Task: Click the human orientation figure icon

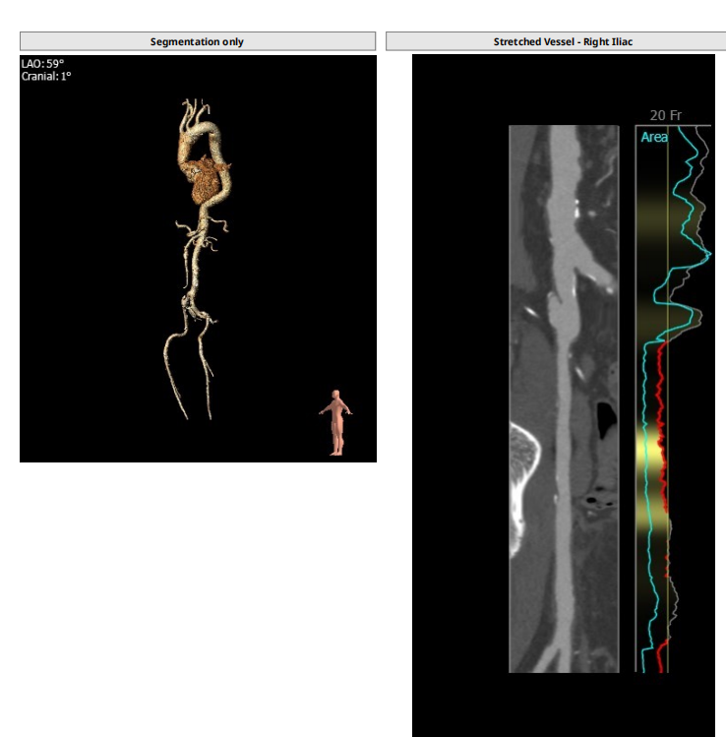Action: (336, 422)
